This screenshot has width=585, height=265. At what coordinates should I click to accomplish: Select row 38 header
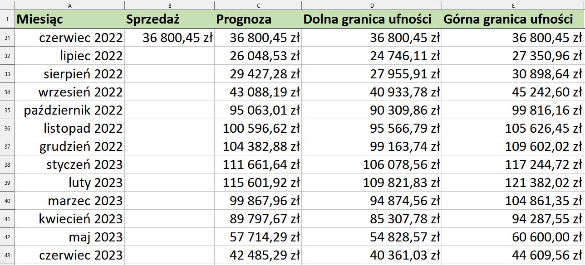(7, 164)
